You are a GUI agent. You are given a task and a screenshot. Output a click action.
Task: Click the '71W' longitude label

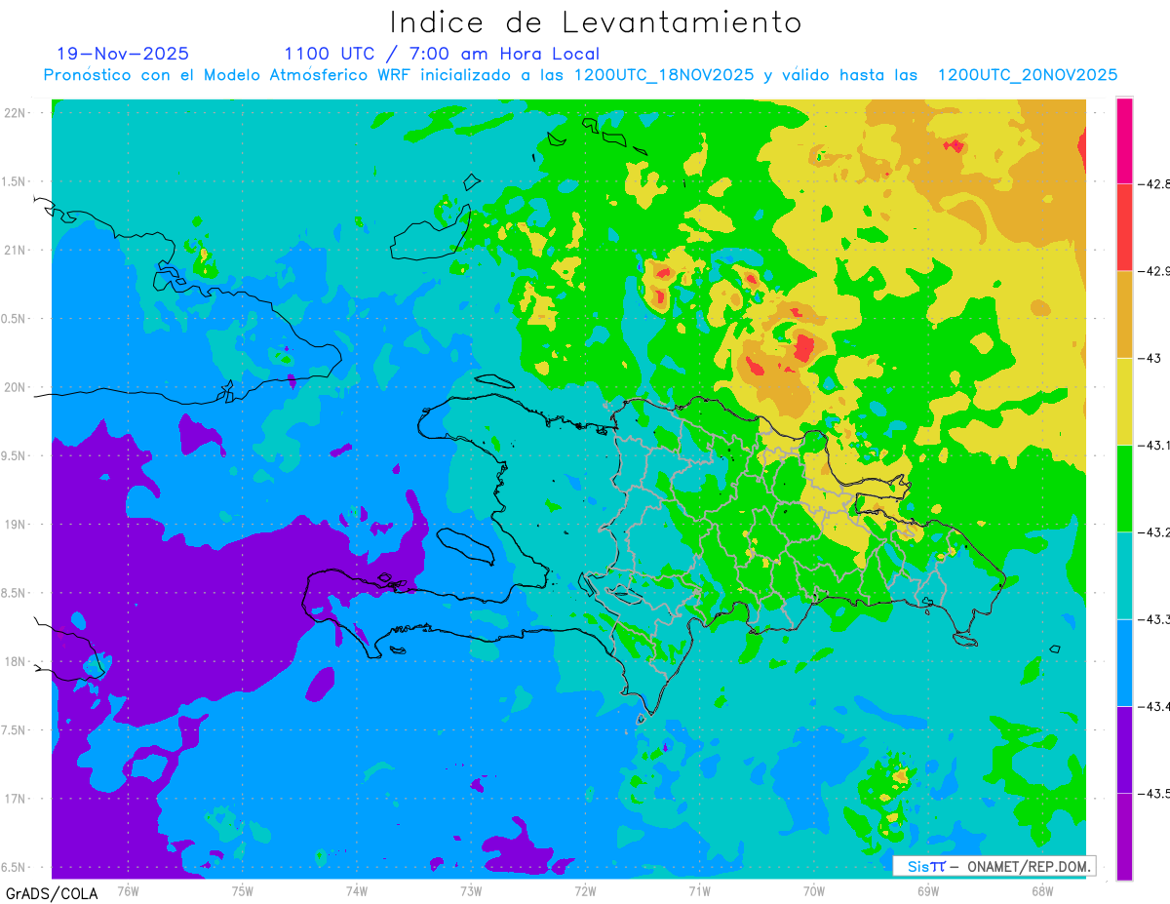[699, 890]
